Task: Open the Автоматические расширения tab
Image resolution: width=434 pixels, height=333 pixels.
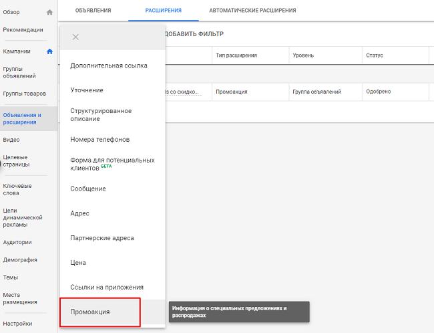Action: pos(252,11)
